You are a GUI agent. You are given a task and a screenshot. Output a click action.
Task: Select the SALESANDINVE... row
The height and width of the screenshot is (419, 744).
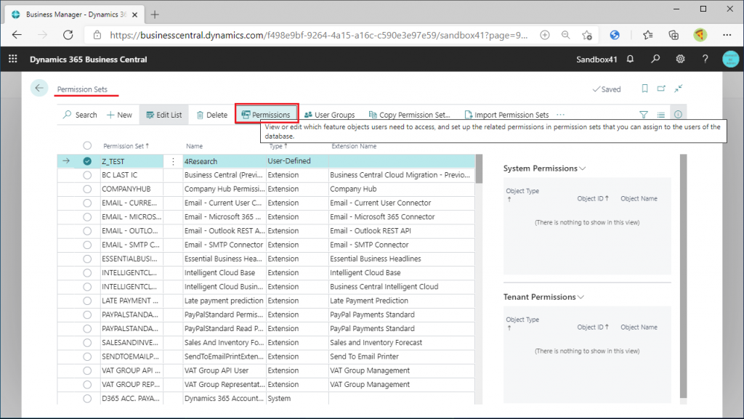tap(87, 343)
